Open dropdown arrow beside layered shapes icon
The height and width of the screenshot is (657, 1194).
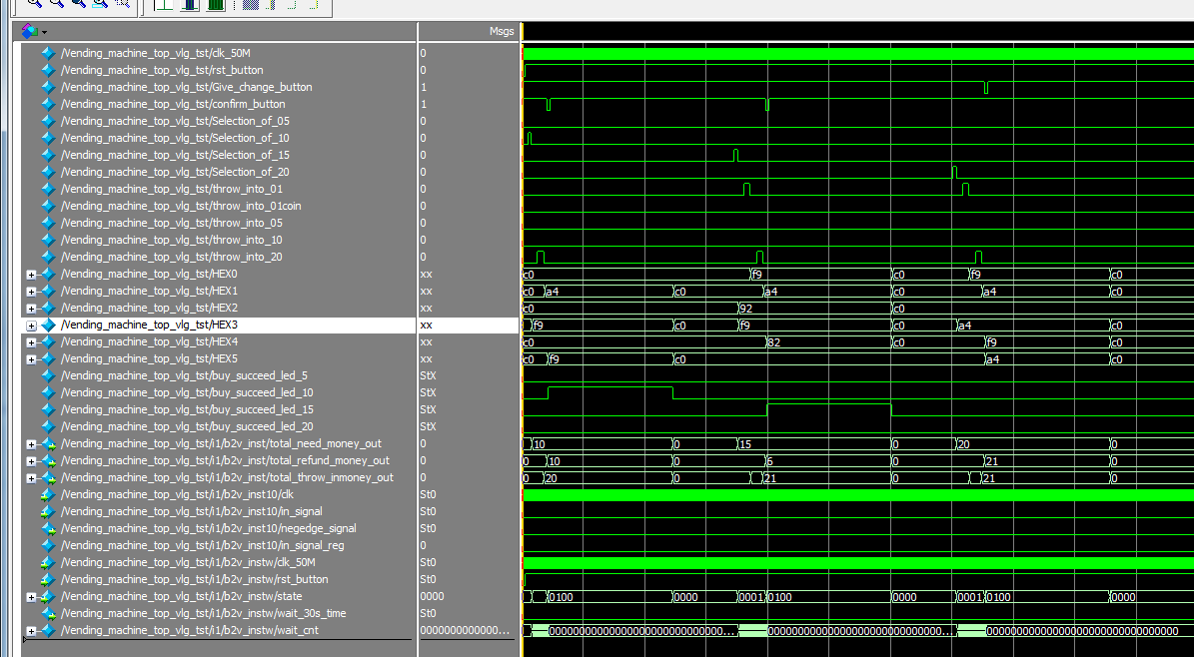(45, 33)
